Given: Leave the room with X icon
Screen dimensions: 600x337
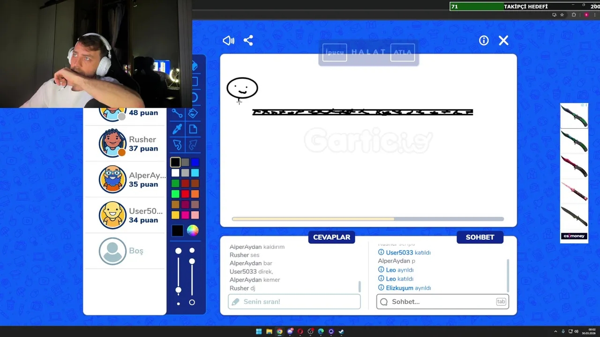Looking at the screenshot, I should pos(503,41).
